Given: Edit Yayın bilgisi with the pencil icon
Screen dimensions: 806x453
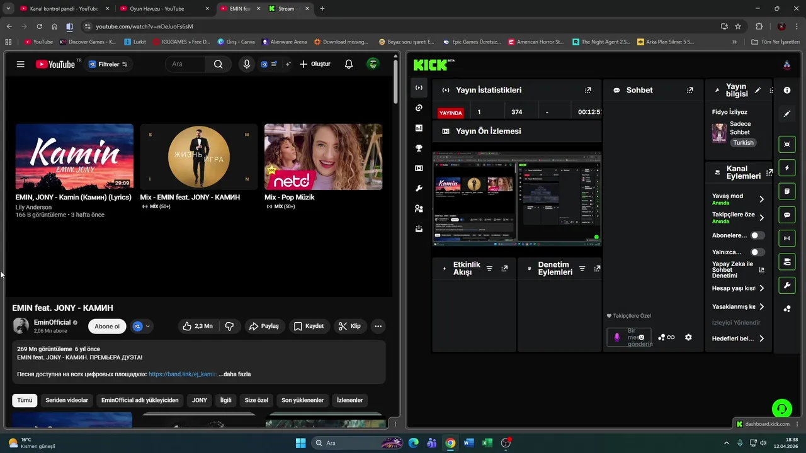Looking at the screenshot, I should pyautogui.click(x=758, y=91).
